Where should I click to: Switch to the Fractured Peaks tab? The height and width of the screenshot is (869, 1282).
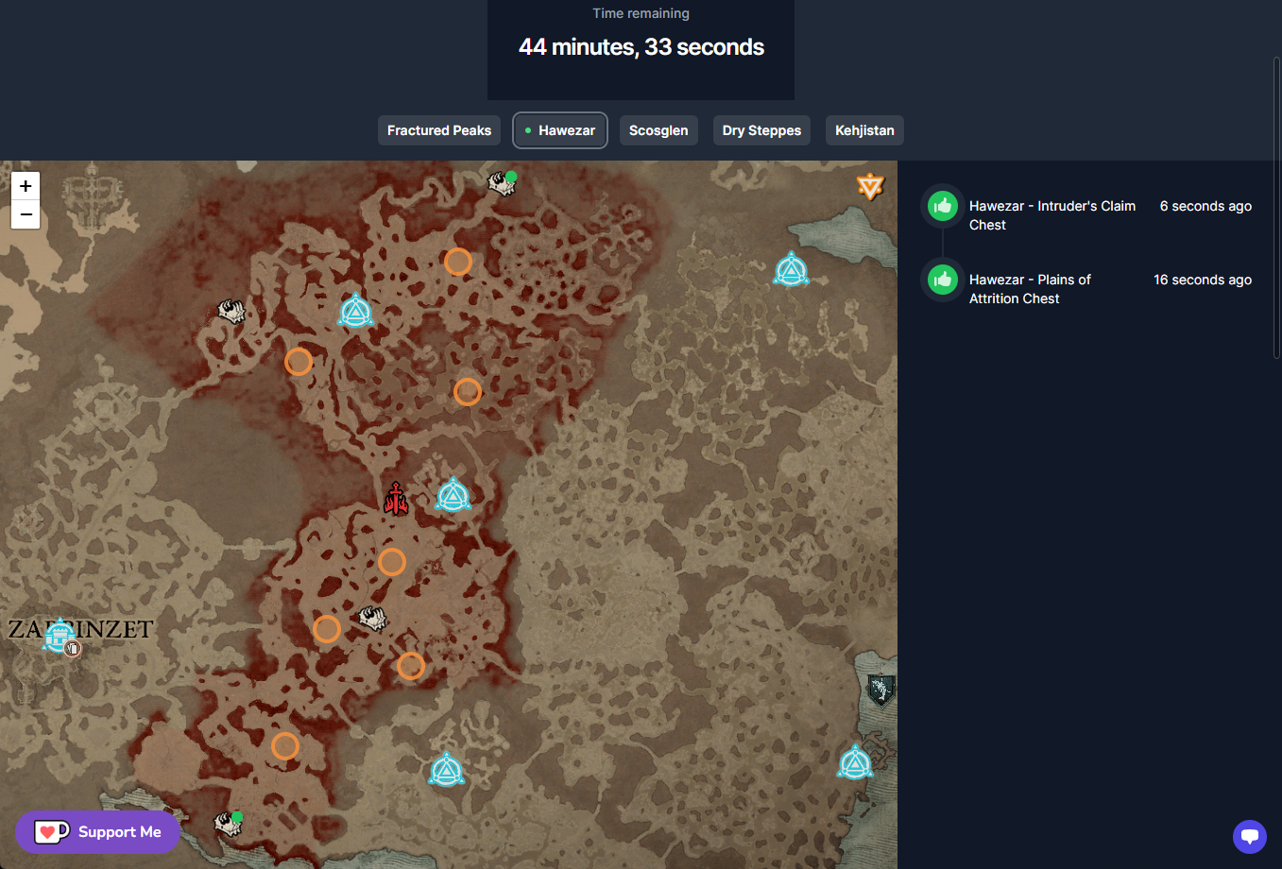click(439, 130)
